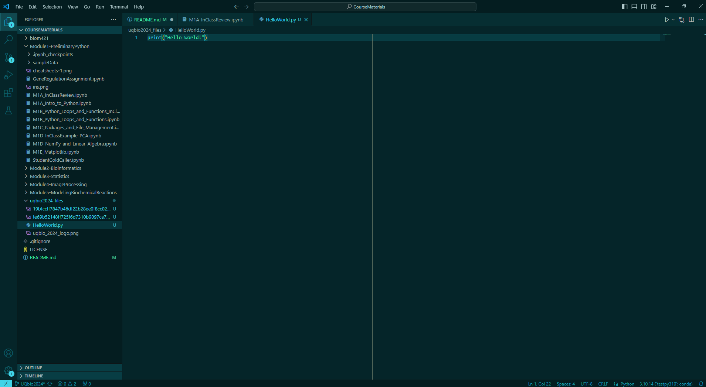Viewport: 706px width, 387px height.
Task: Open cheatsheets-1.png in explorer
Action: pos(69,71)
